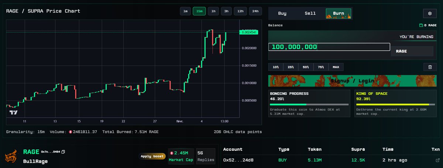Click the 12.5K Supra cell
Viewport: 443px width, 168px height.
[358, 160]
